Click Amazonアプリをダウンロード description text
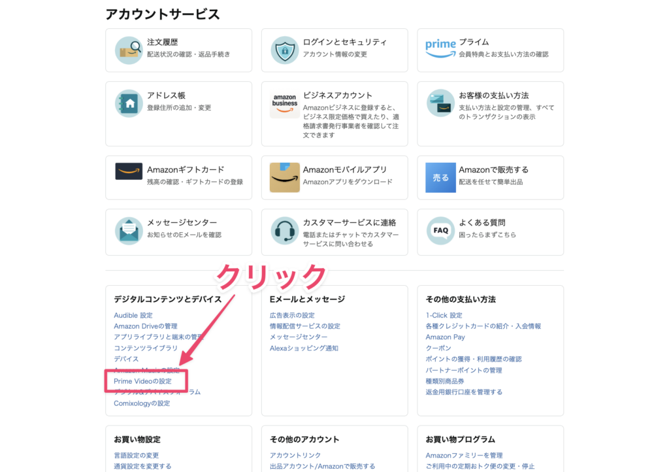Viewport: 669px width, 472px height. point(348,182)
